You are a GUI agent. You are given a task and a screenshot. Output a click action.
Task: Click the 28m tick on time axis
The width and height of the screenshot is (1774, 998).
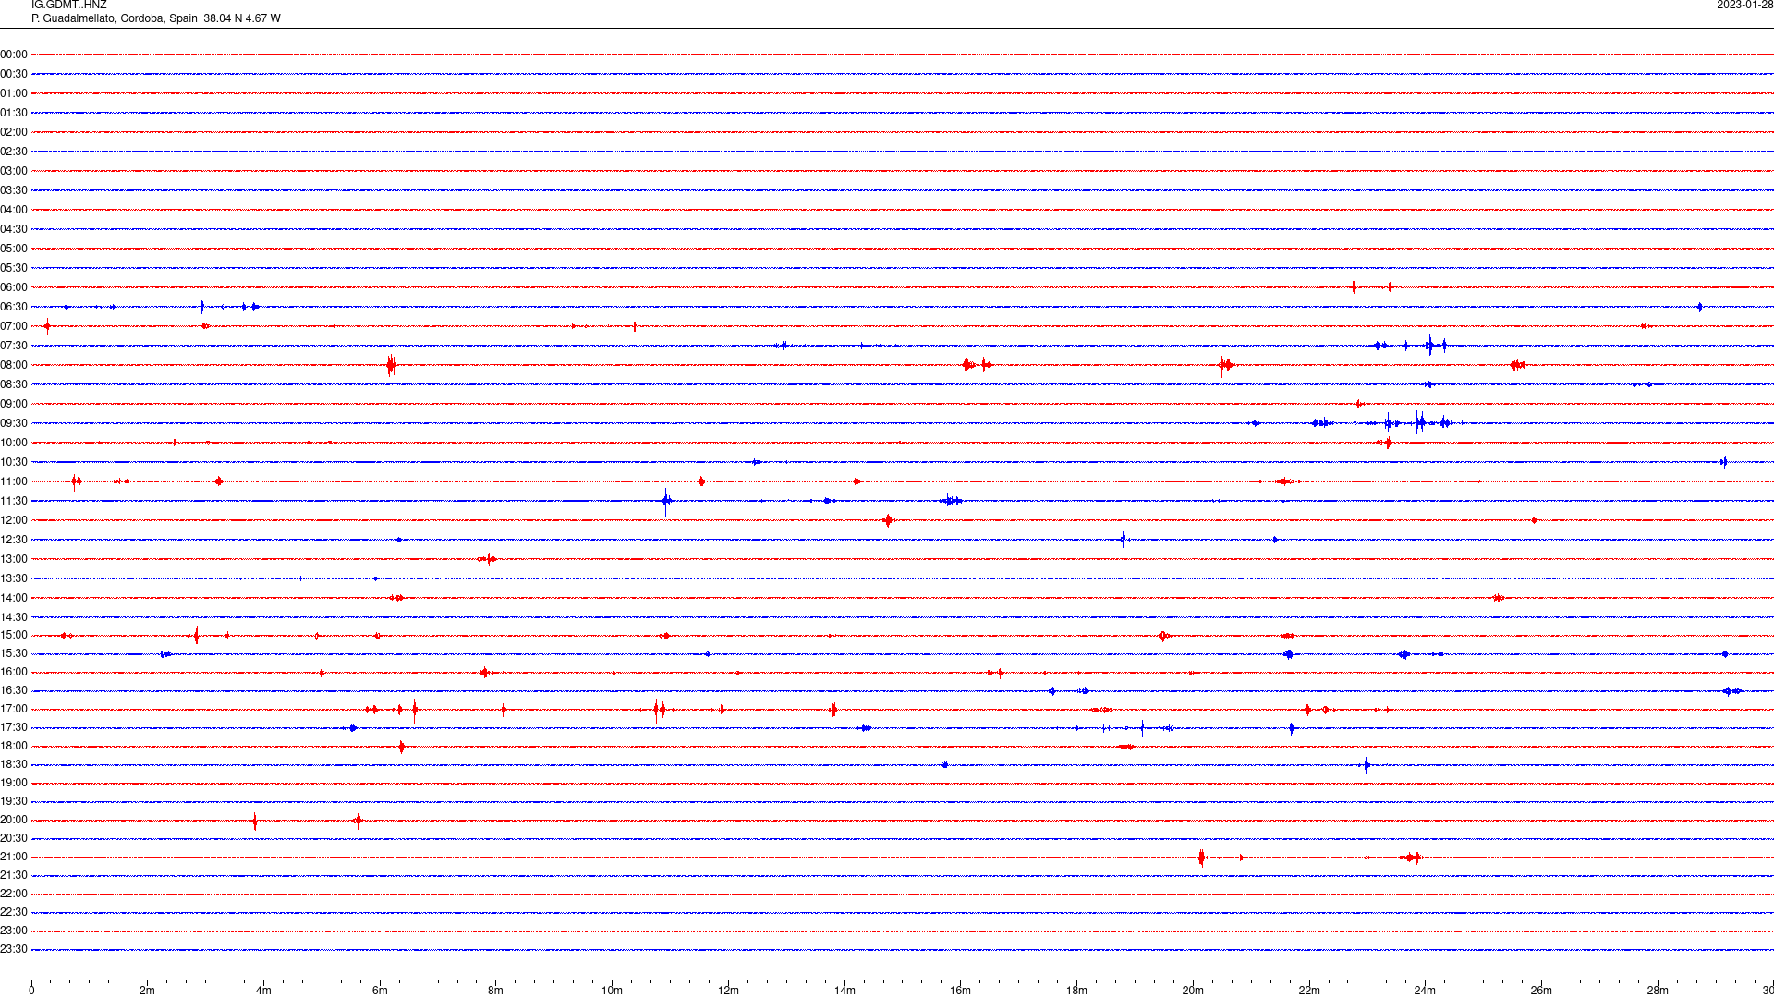click(x=1658, y=991)
